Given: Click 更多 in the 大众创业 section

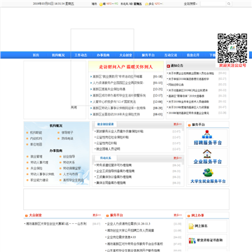Looking at the screenshot, I should (97, 215).
